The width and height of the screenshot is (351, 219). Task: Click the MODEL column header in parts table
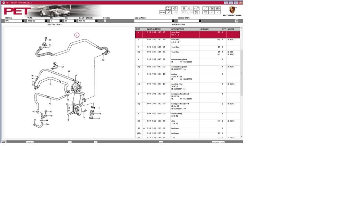231,29
